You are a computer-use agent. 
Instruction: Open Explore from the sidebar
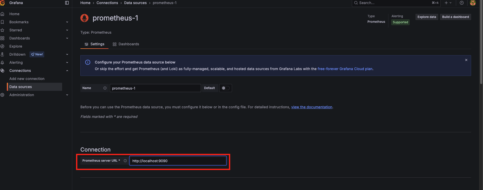pyautogui.click(x=16, y=46)
